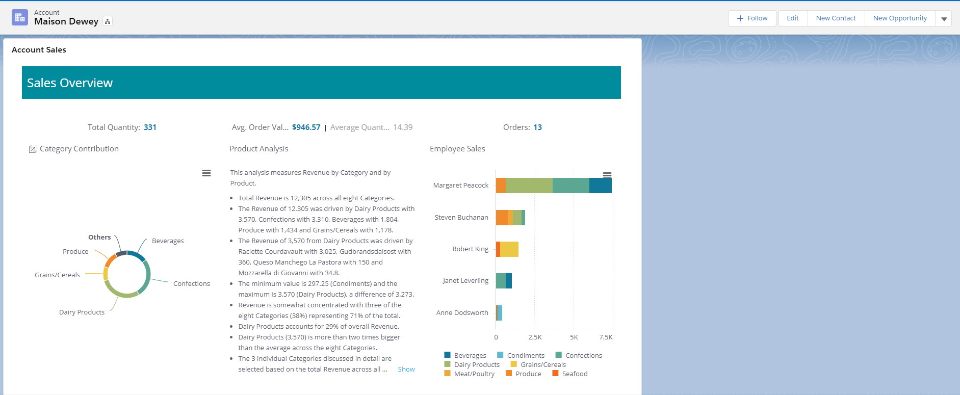This screenshot has height=395, width=960.
Task: Toggle Dairy Products legend swatch
Action: (x=447, y=364)
